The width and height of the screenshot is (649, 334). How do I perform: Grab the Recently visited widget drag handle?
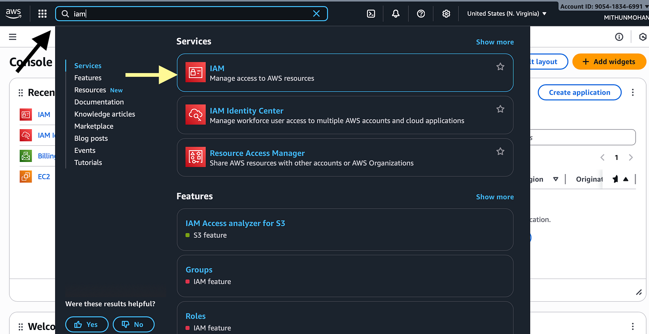click(x=21, y=93)
